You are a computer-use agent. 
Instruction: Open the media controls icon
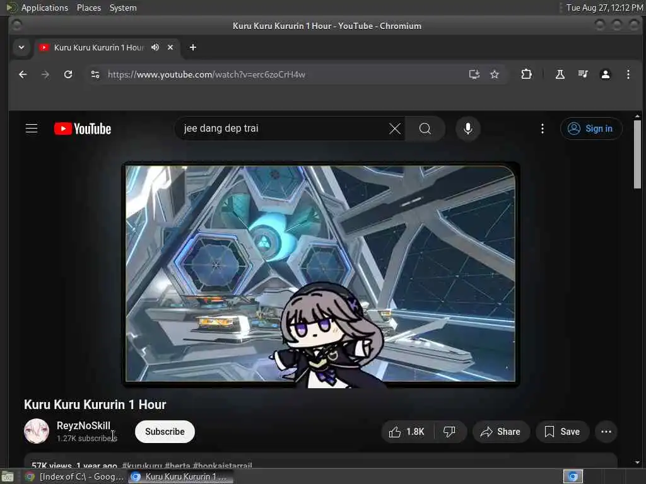[582, 74]
